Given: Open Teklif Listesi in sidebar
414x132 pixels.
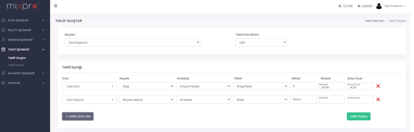Looking at the screenshot, I should point(16,65).
